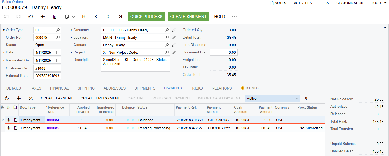The width and height of the screenshot is (389, 156).
Task: Refresh the payments grid
Action: click(x=7, y=98)
